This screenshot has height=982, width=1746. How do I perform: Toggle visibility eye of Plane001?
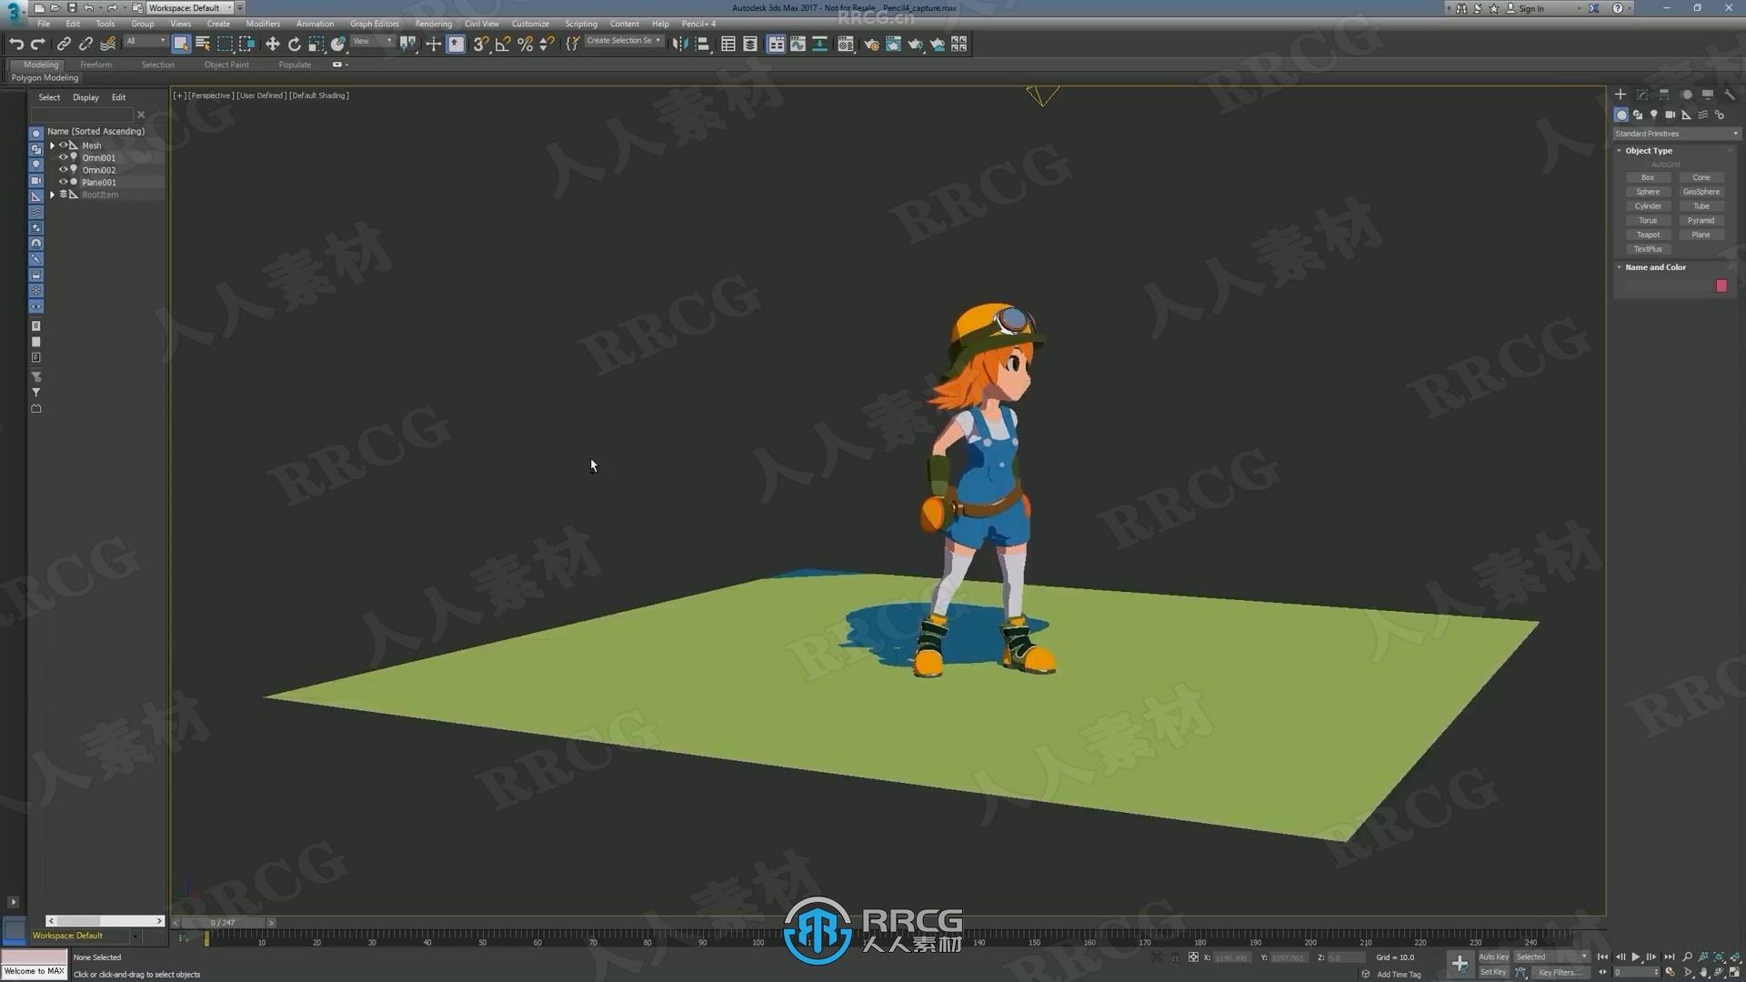[64, 182]
